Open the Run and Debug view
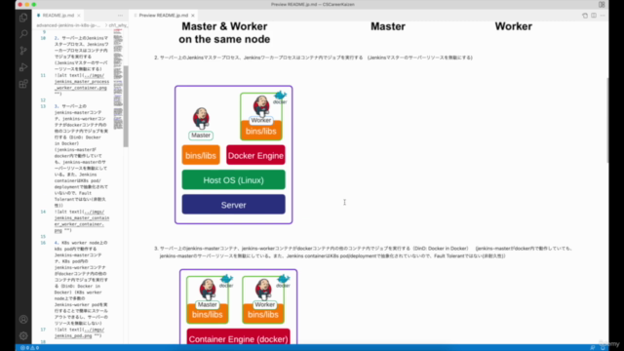 coord(23,67)
